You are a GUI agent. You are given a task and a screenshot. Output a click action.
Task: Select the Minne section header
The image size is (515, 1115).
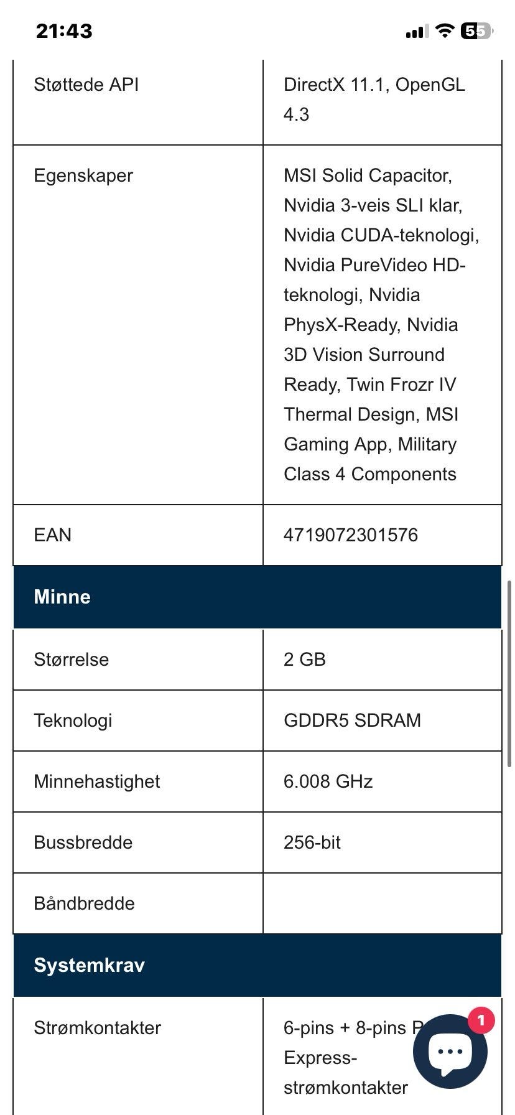(257, 597)
